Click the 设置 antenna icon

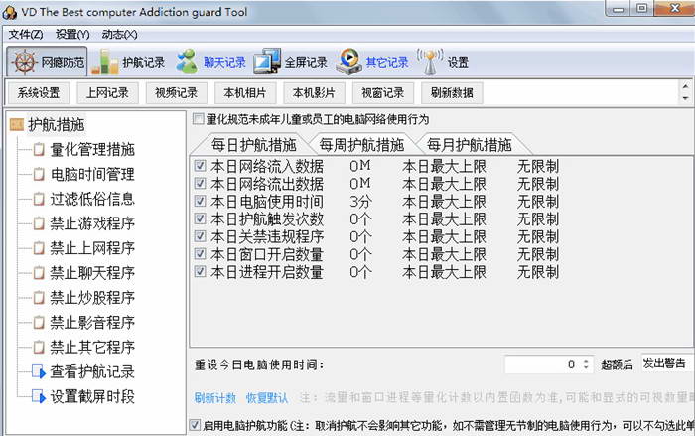click(x=430, y=62)
